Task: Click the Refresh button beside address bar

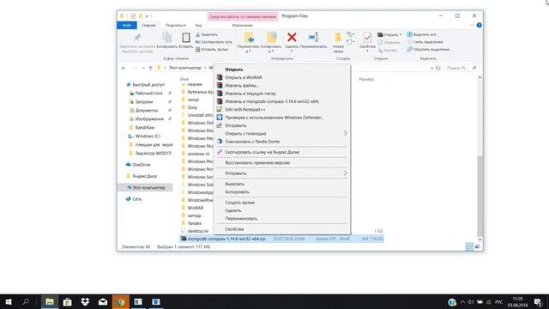Action: [x=438, y=68]
